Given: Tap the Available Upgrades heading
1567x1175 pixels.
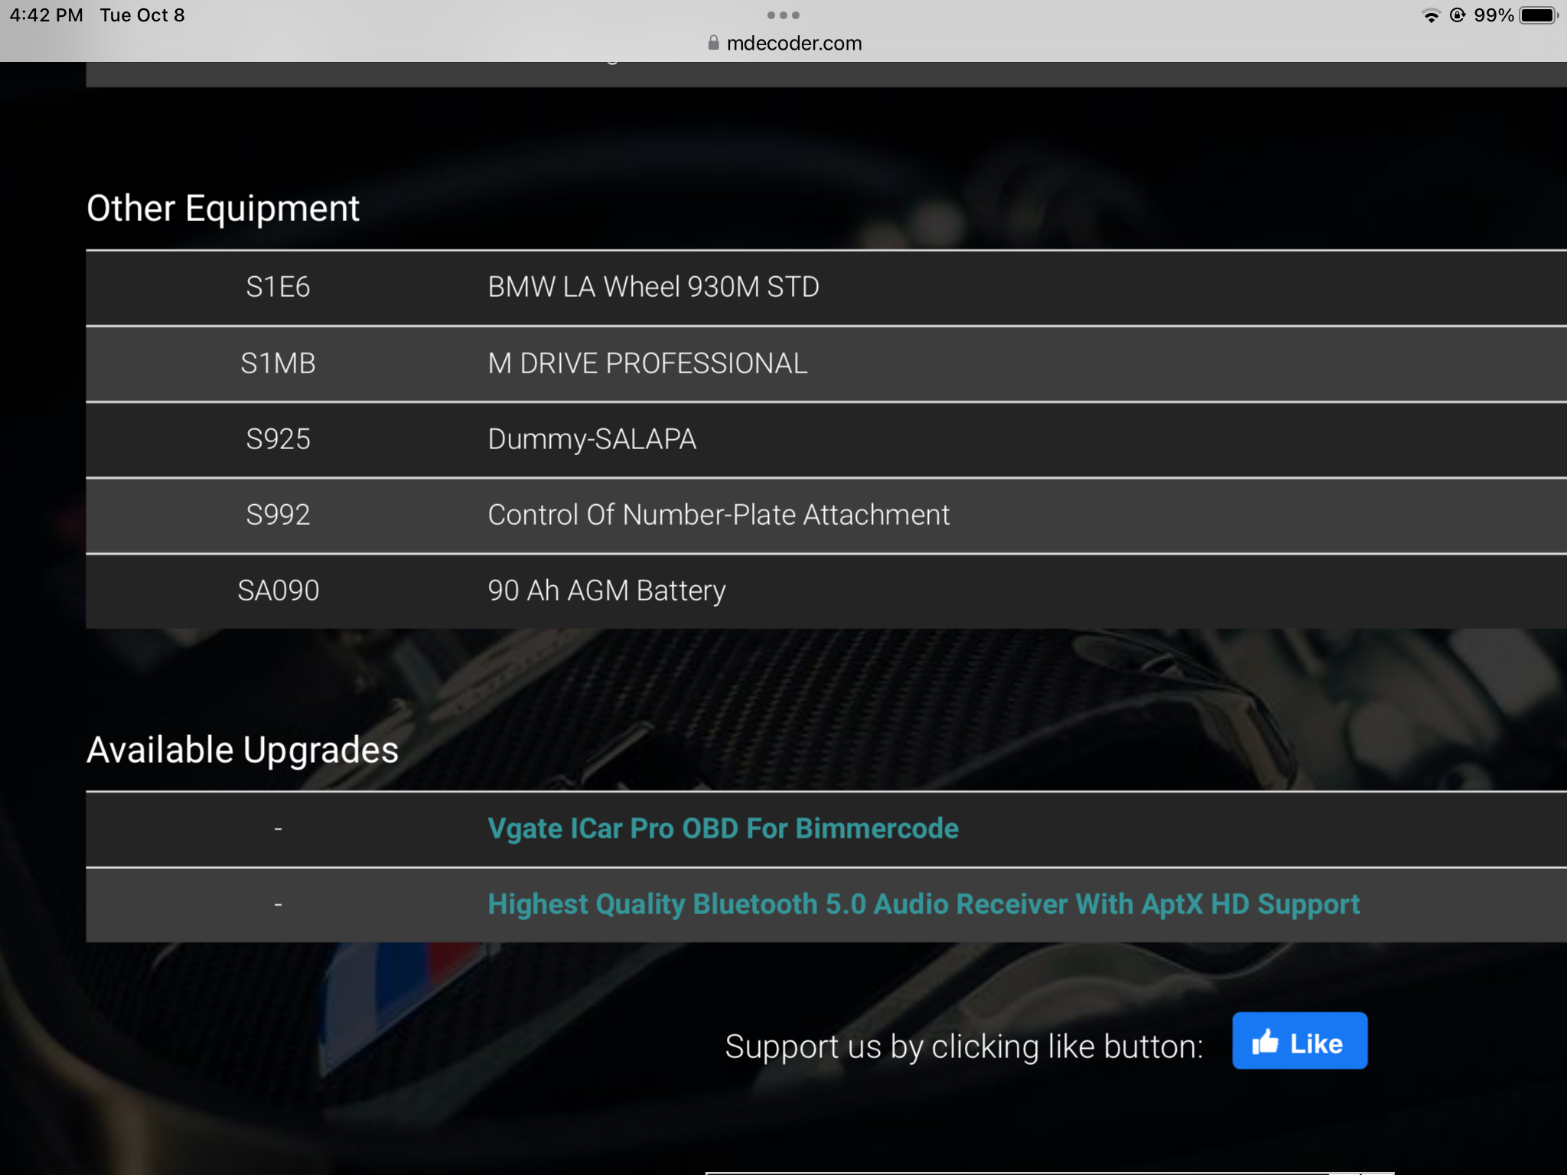Looking at the screenshot, I should pos(243,750).
